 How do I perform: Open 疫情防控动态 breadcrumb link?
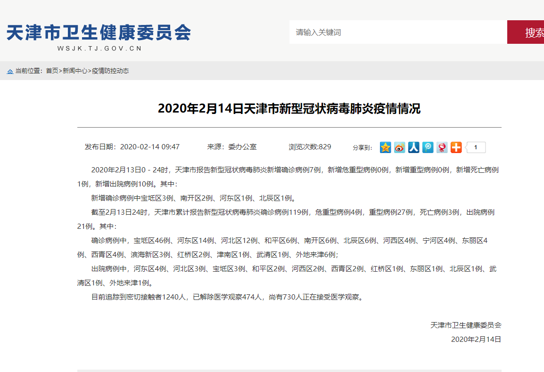[x=110, y=71]
